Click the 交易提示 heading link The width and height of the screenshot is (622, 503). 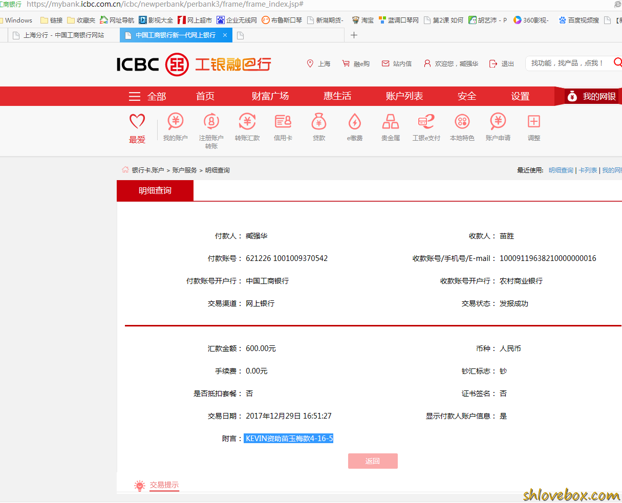[164, 485]
